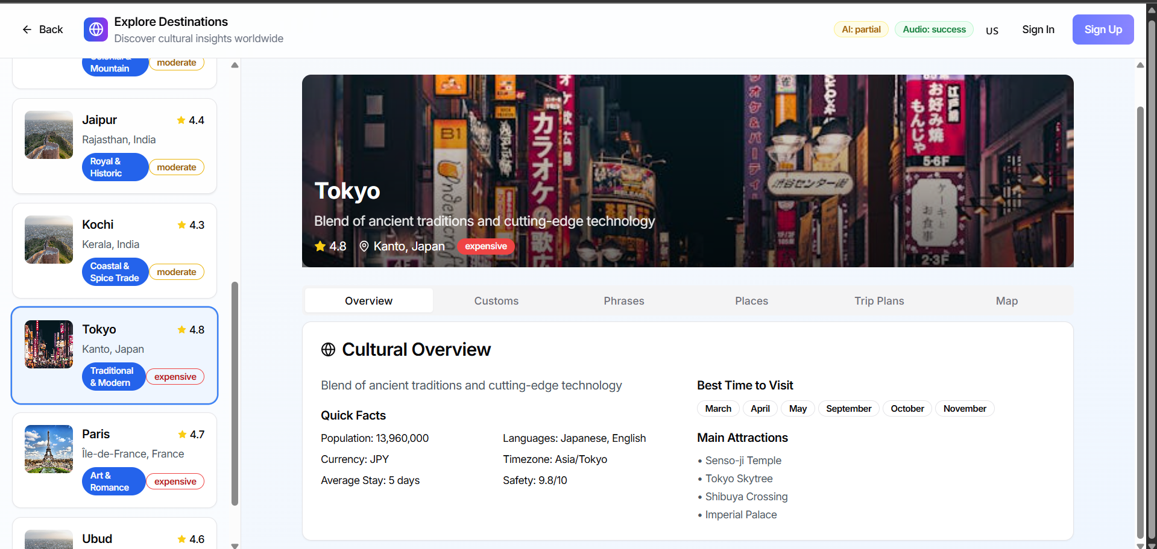This screenshot has height=549, width=1157.
Task: Open the Phrases tab
Action: point(624,300)
